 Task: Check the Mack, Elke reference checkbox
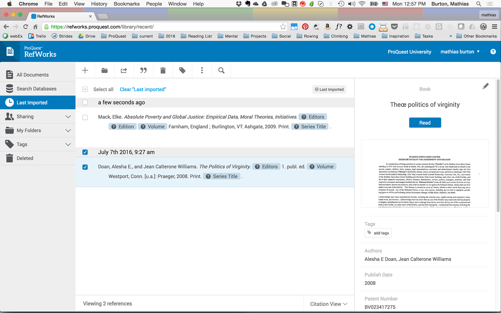point(85,117)
